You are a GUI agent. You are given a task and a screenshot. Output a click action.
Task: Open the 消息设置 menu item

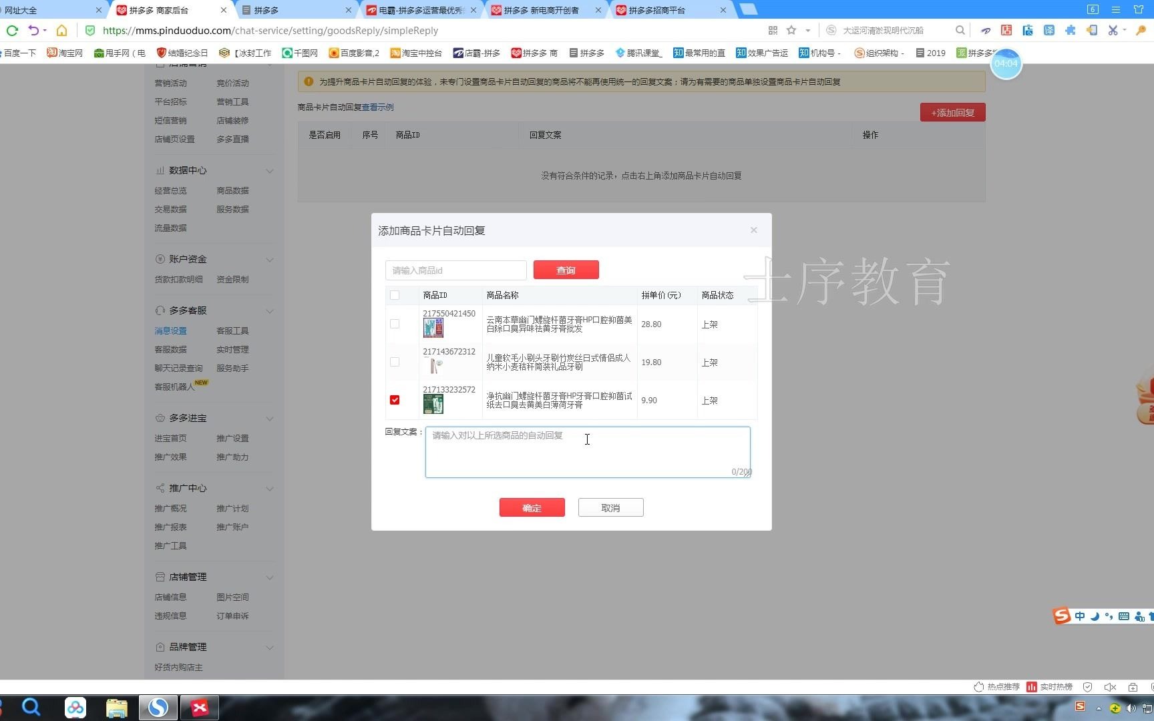(x=170, y=330)
